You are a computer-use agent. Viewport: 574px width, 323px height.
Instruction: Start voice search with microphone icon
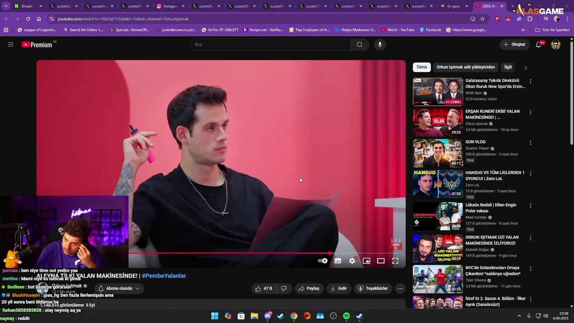click(x=380, y=44)
